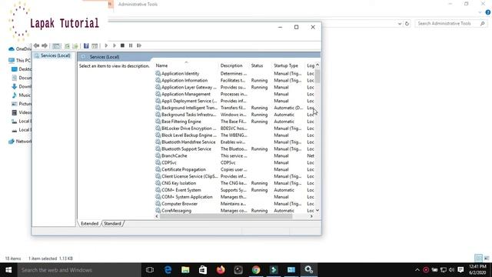Click the Pause Service toolbar button
Image resolution: width=492 pixels, height=277 pixels.
click(x=131, y=45)
